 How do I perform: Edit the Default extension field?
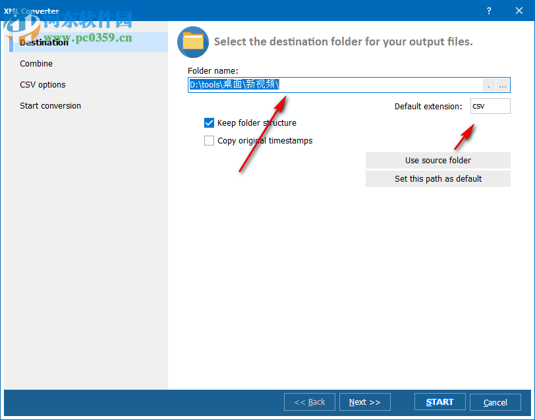(490, 105)
